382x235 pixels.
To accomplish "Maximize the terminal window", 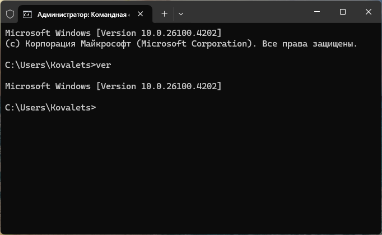I will 343,11.
